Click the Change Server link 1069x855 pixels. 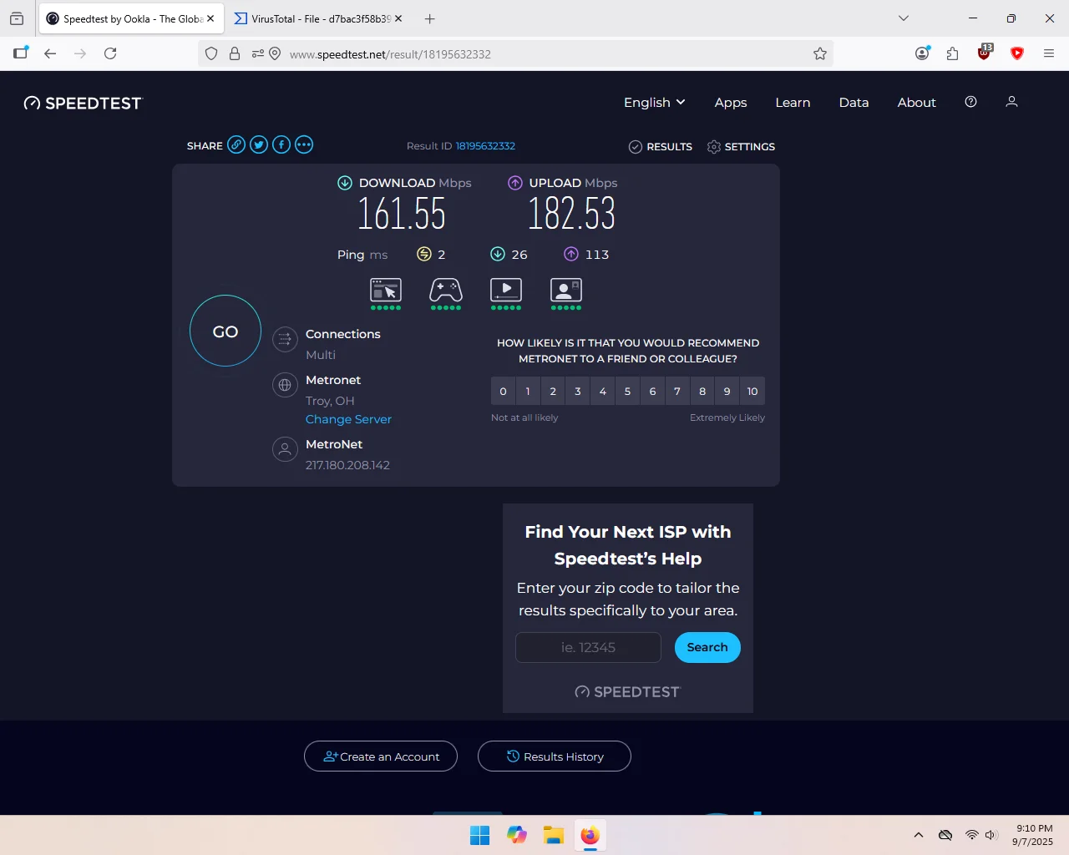348,419
